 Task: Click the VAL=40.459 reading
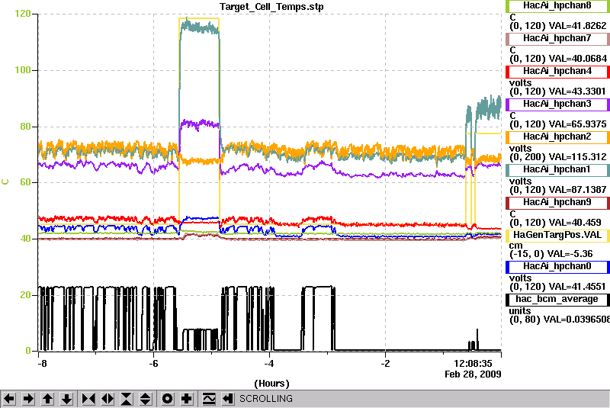tap(575, 223)
